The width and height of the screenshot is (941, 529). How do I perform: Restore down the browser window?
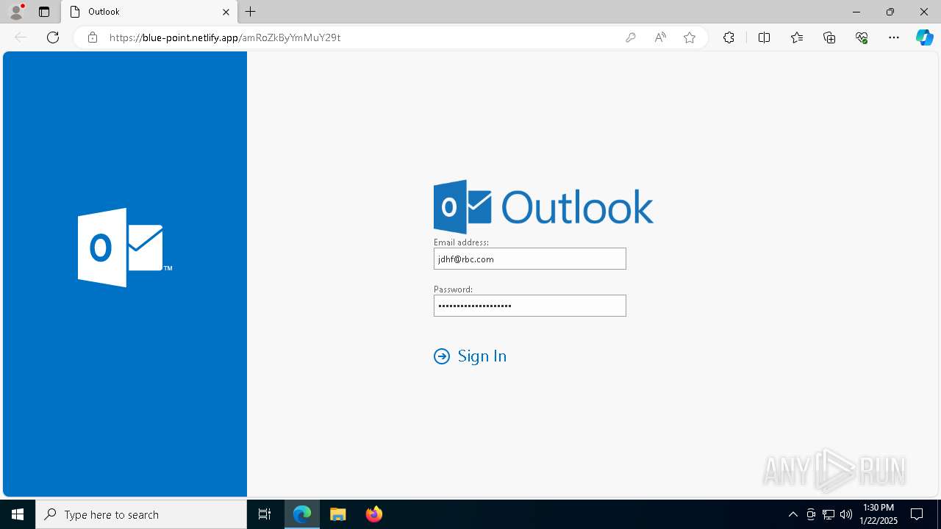tap(890, 12)
